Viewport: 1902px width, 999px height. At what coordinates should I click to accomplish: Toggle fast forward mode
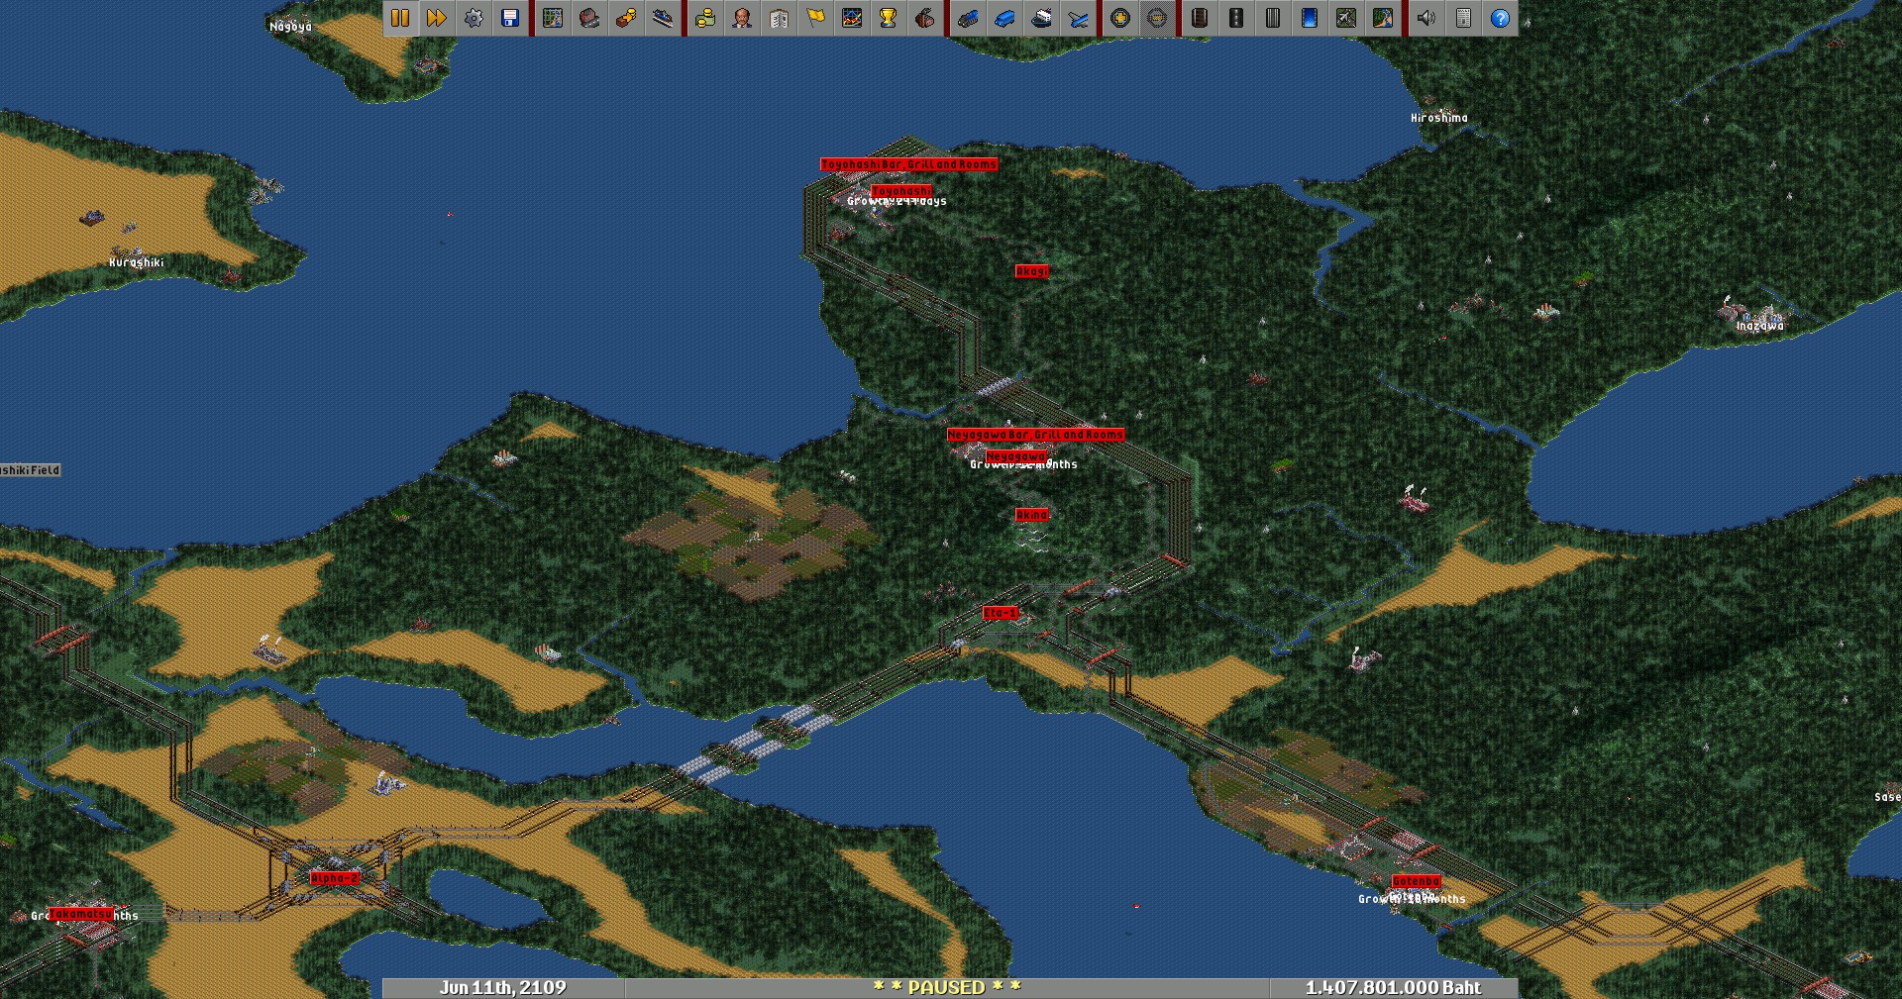pos(437,18)
